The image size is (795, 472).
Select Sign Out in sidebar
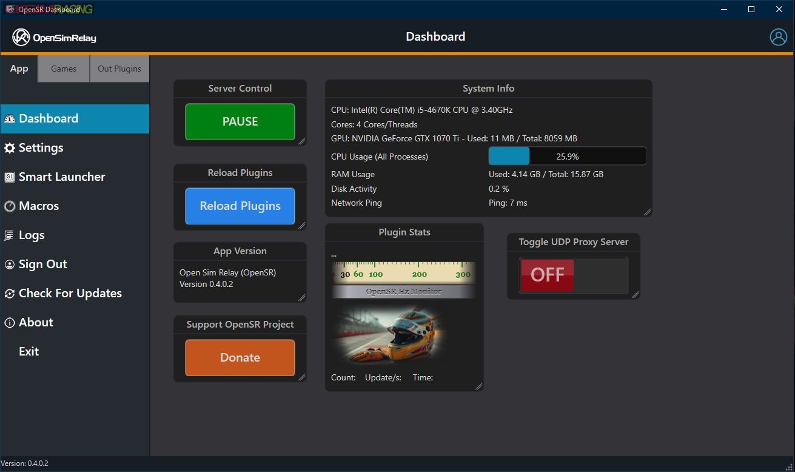(x=75, y=265)
